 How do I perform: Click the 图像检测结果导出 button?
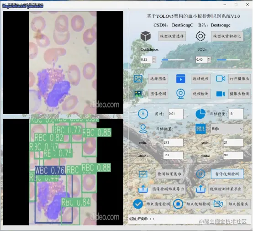(x=168, y=189)
